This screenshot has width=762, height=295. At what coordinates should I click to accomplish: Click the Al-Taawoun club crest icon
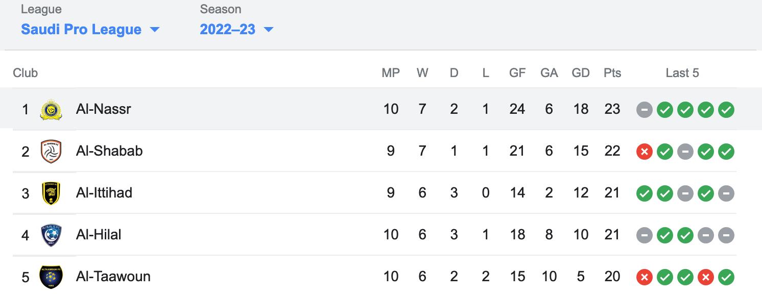(51, 277)
